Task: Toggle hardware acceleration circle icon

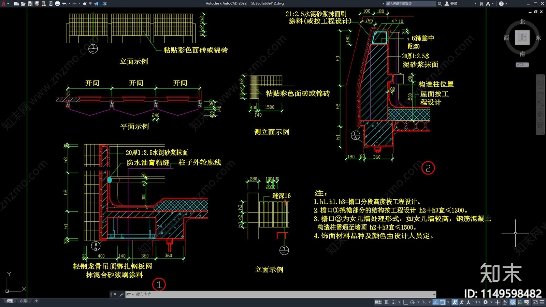Action: [513, 302]
